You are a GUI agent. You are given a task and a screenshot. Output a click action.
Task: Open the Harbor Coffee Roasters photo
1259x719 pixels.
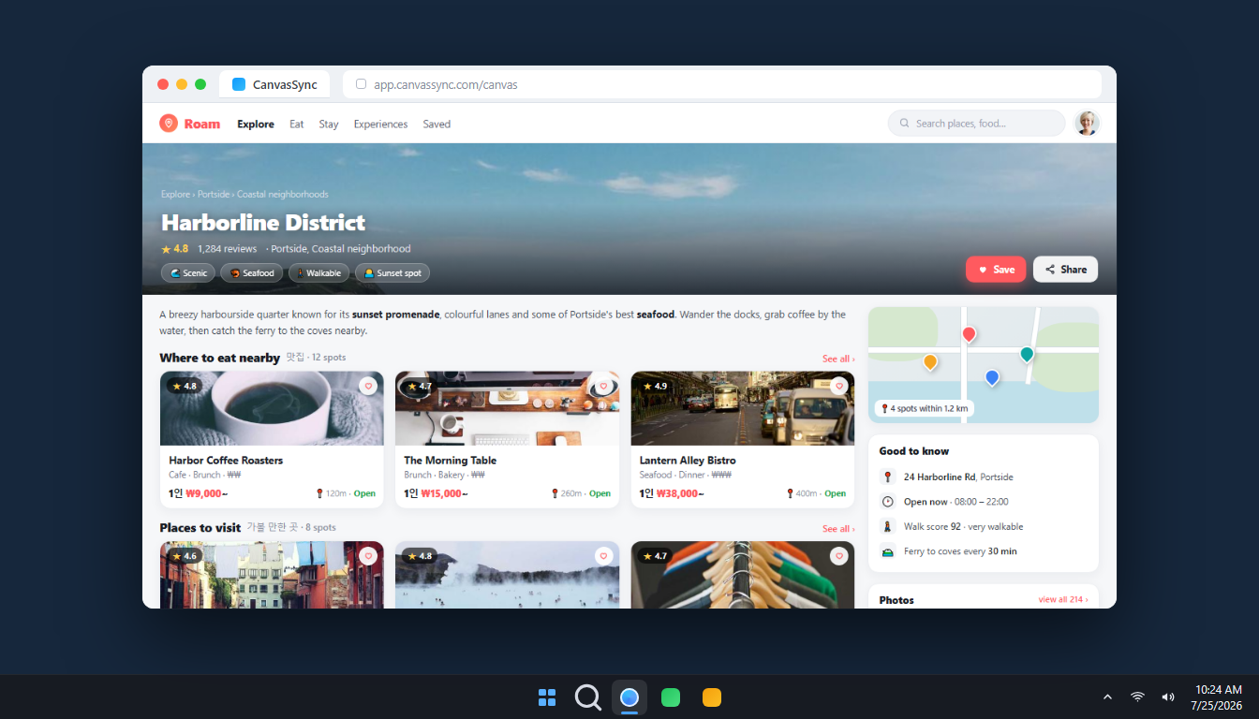272,408
